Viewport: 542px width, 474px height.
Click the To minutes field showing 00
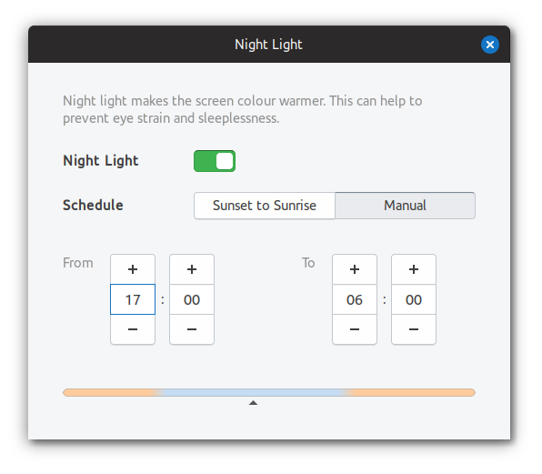click(x=414, y=299)
